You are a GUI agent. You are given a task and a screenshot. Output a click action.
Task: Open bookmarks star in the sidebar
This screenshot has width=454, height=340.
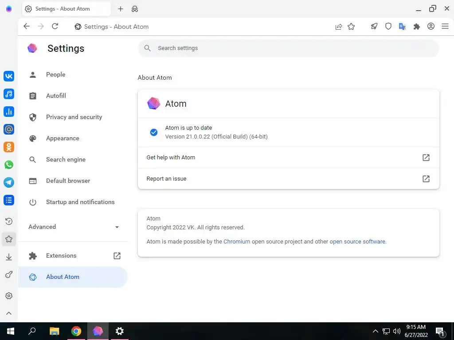click(9, 239)
